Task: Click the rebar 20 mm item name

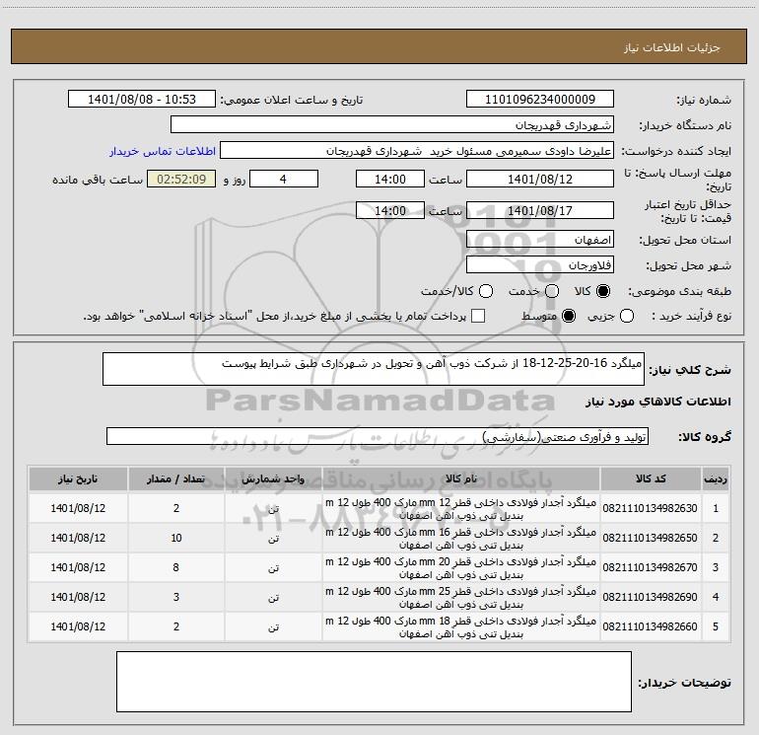Action: (x=461, y=567)
